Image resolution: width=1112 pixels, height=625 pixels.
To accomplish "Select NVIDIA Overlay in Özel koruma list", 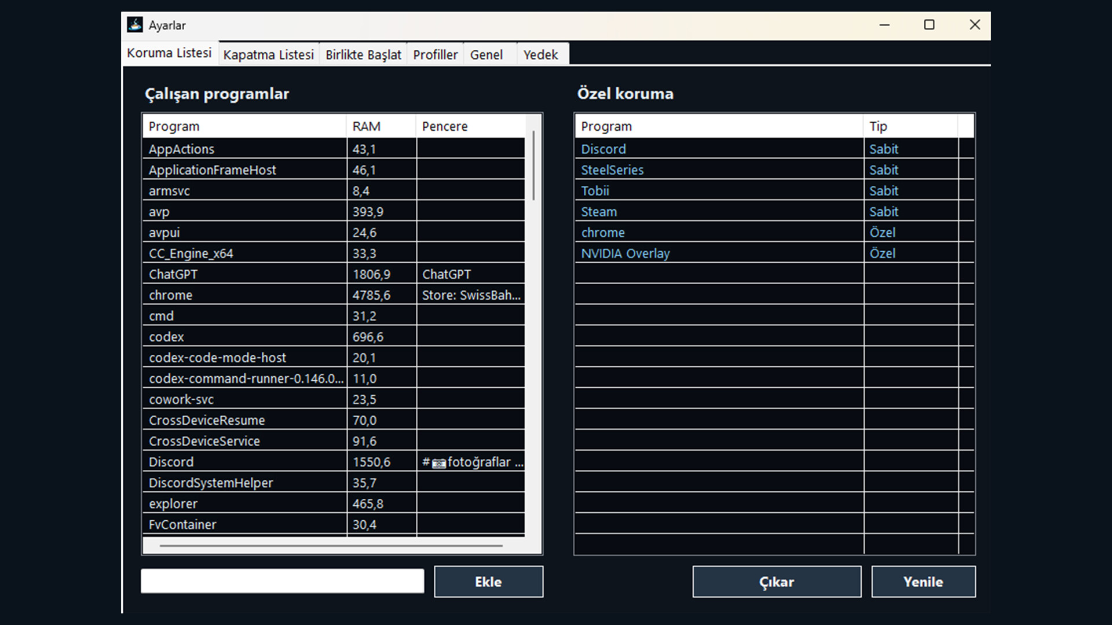I will (x=775, y=253).
